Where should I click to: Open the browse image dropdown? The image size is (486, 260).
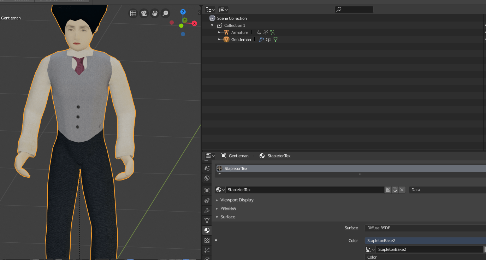(371, 249)
